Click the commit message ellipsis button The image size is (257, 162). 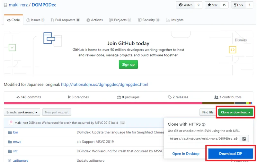coord(122,123)
